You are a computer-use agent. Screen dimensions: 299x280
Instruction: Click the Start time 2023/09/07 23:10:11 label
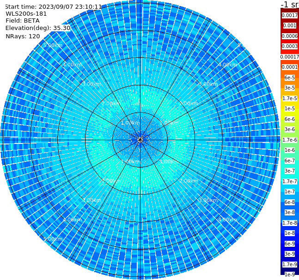[x=53, y=7]
